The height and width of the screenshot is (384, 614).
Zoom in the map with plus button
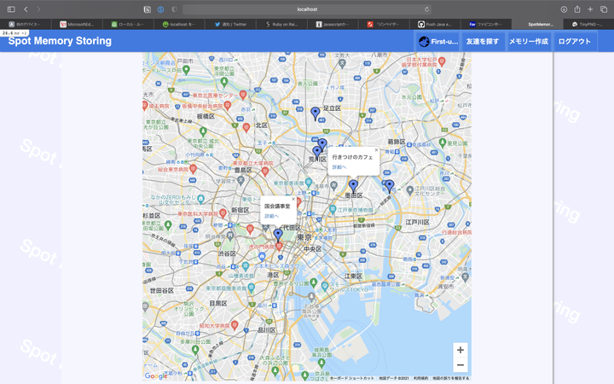click(460, 350)
